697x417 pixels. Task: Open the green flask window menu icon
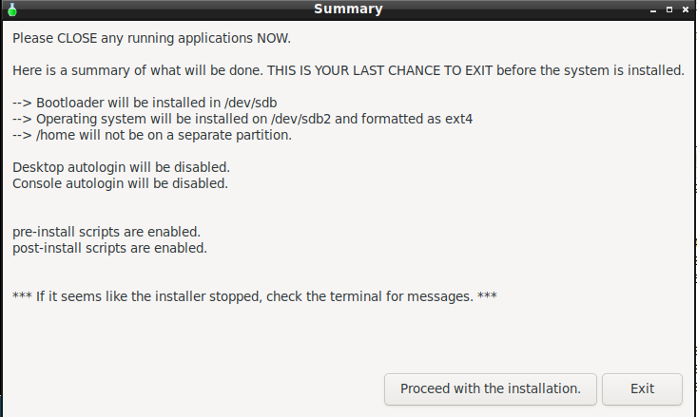pyautogui.click(x=12, y=9)
